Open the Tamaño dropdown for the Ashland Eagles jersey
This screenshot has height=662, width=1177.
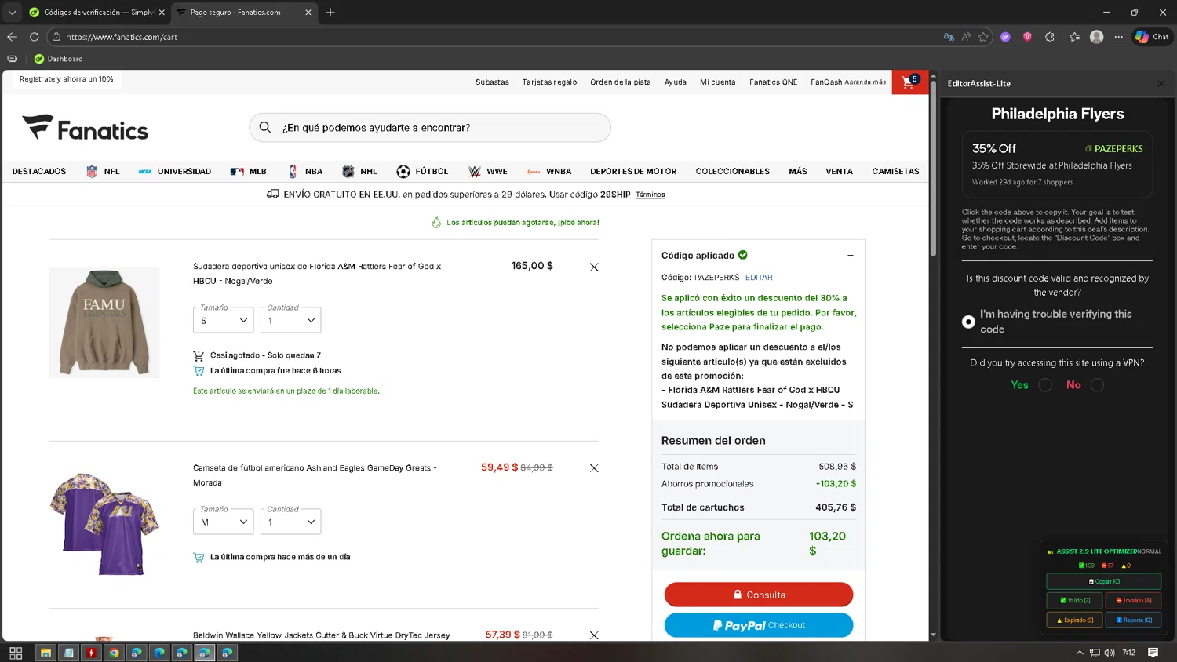pos(224,522)
